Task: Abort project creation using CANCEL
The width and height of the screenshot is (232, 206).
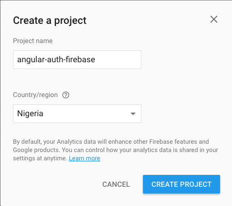Action: pyautogui.click(x=116, y=184)
